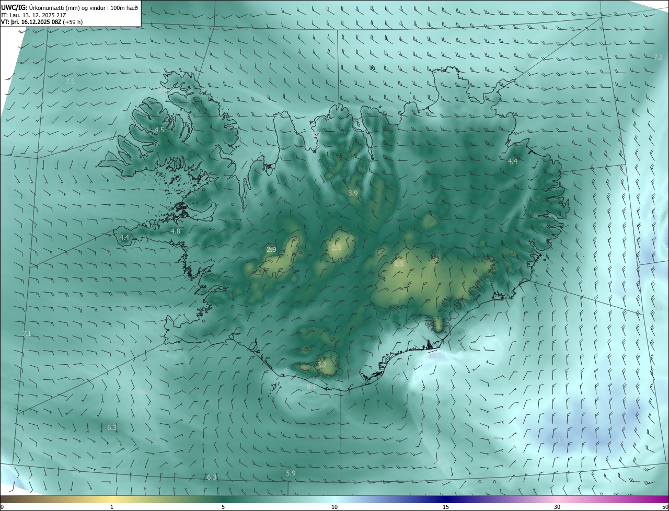Click the '15' tick on the color scale

446,507
